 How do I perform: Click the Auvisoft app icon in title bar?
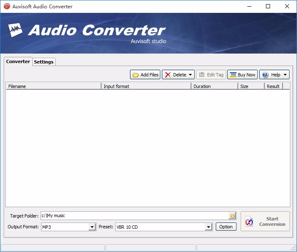click(7, 6)
